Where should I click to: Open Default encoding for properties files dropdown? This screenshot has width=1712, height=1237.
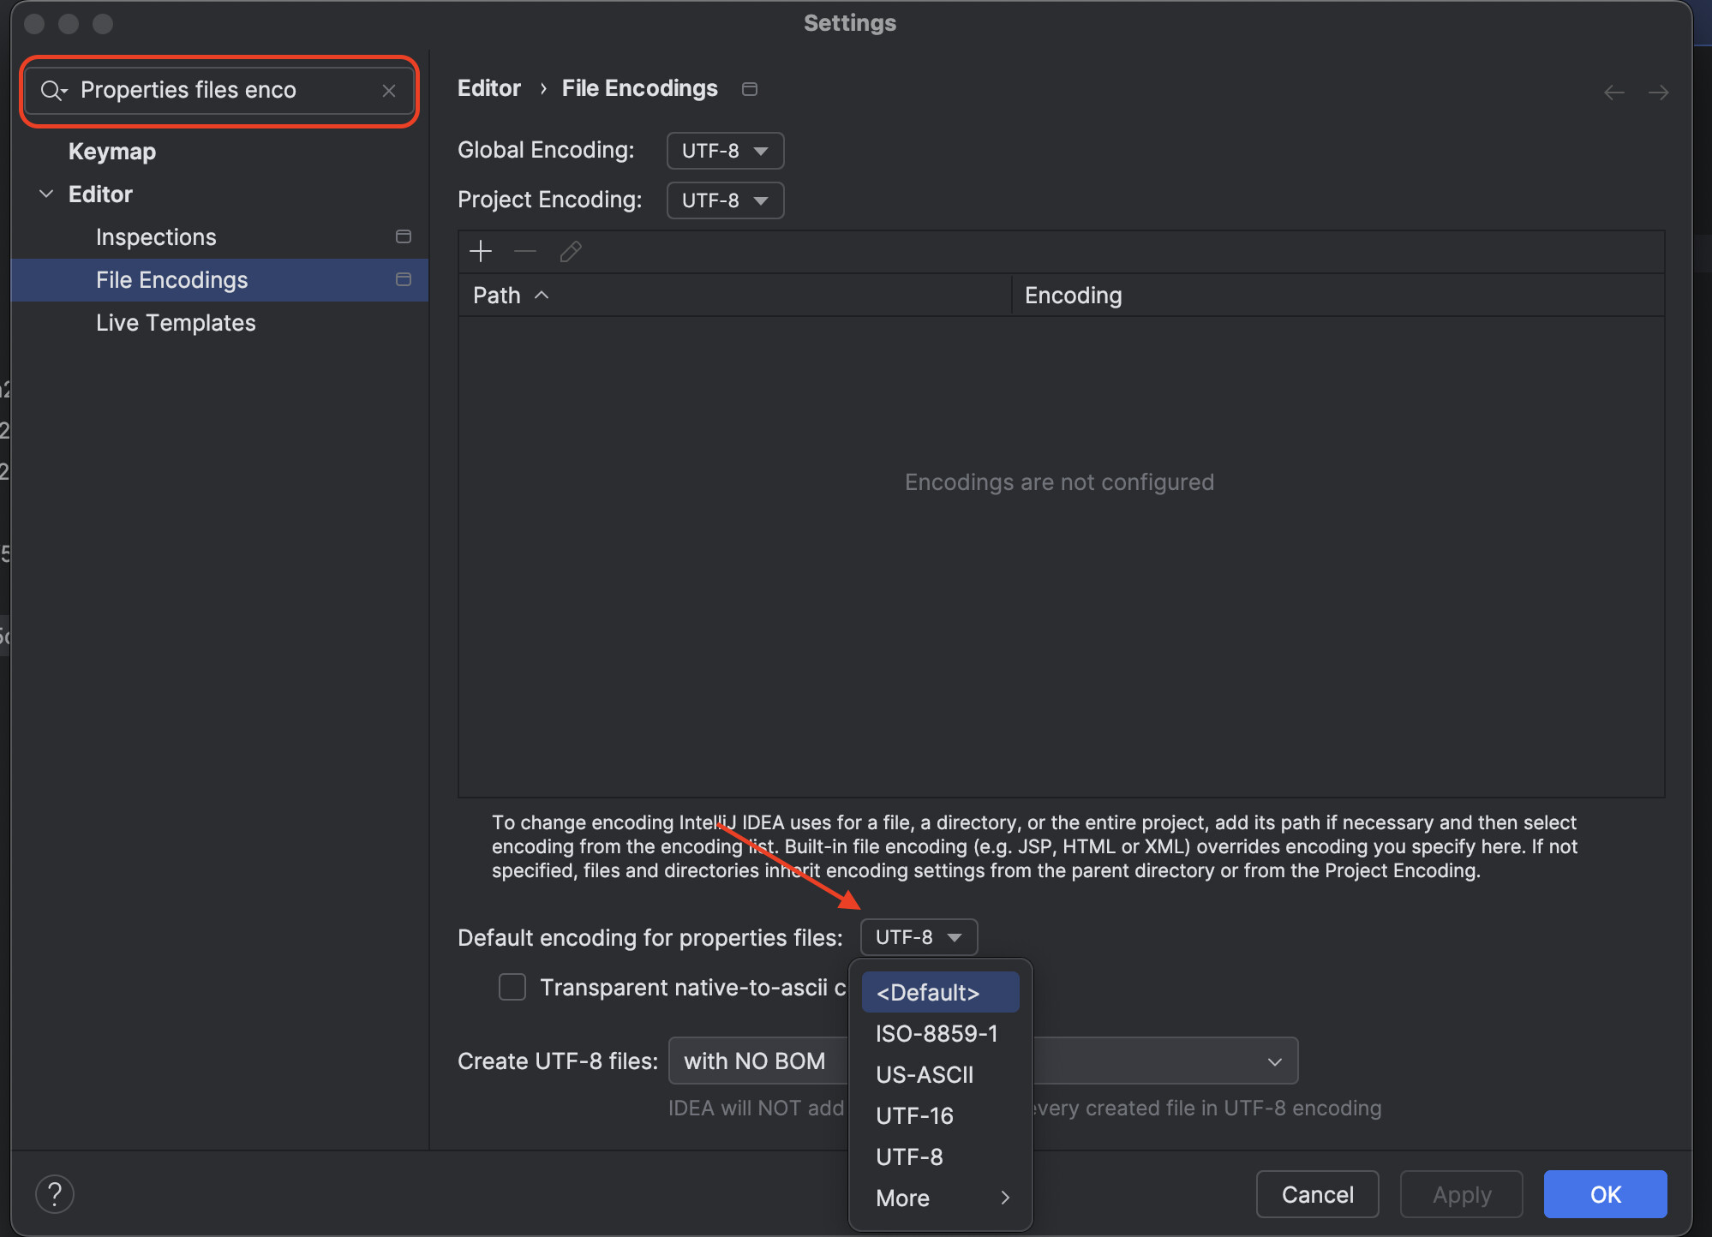[919, 937]
